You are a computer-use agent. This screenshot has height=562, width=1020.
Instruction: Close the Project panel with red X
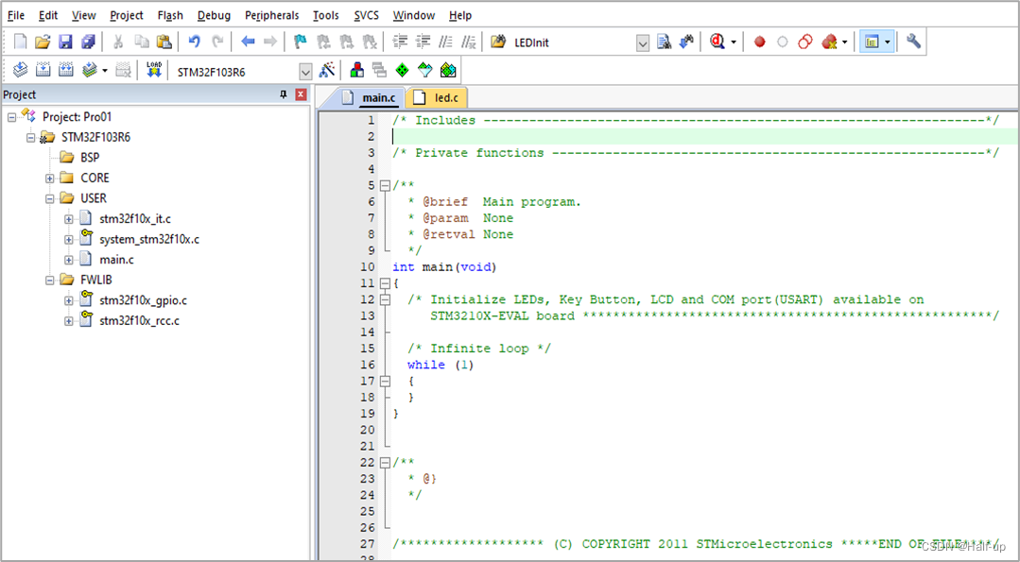pos(301,94)
